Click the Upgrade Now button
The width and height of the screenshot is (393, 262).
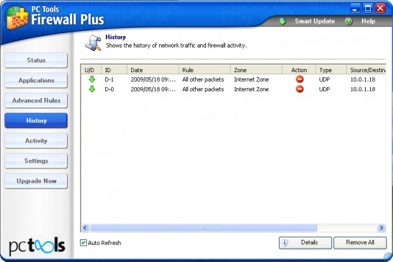point(36,181)
